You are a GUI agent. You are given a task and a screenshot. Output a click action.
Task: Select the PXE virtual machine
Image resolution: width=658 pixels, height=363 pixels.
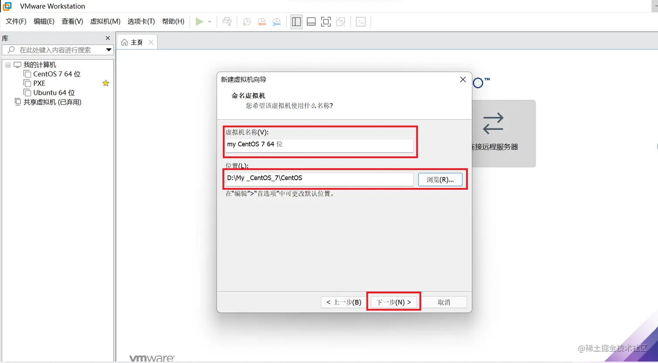click(39, 83)
